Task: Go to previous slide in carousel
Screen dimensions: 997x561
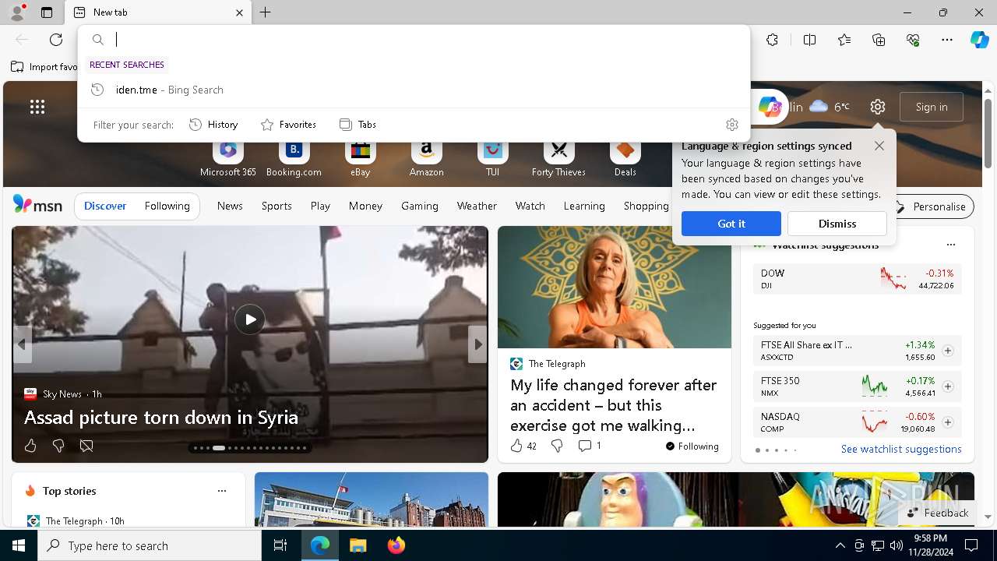Action: (22, 344)
